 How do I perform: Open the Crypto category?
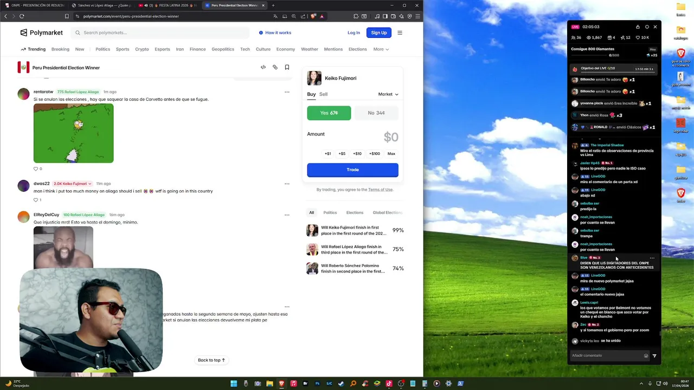click(142, 49)
